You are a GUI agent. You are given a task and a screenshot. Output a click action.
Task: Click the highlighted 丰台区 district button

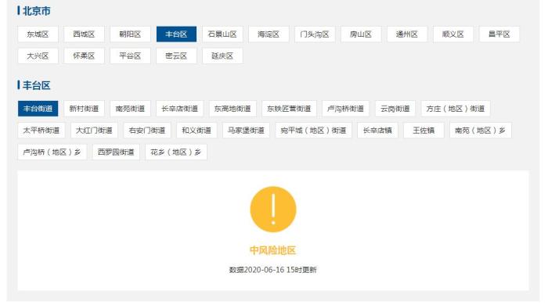[x=176, y=34]
